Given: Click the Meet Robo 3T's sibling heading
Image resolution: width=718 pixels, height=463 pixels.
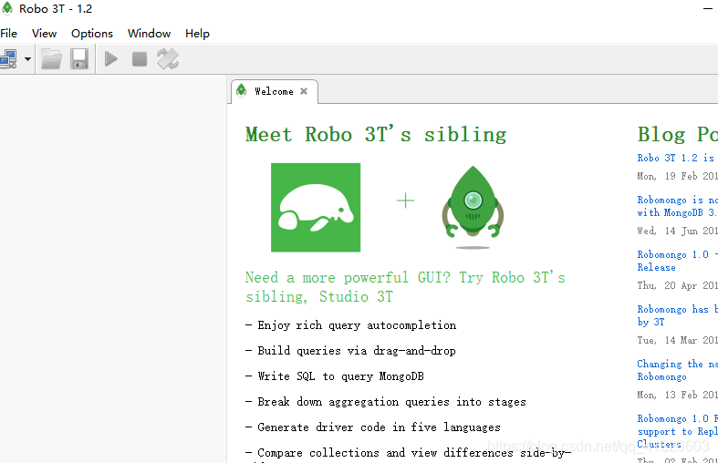Looking at the screenshot, I should (x=376, y=135).
